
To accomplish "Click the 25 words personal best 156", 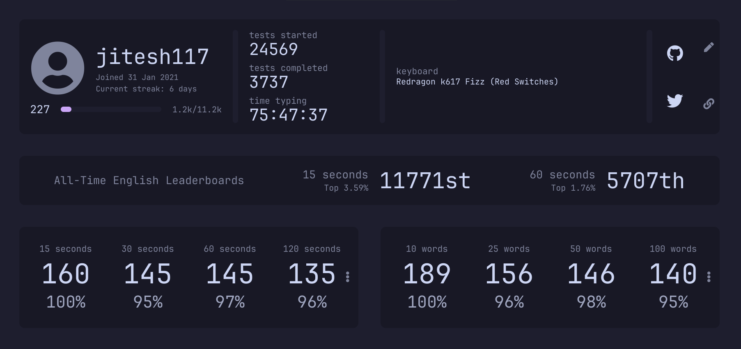I will [509, 274].
